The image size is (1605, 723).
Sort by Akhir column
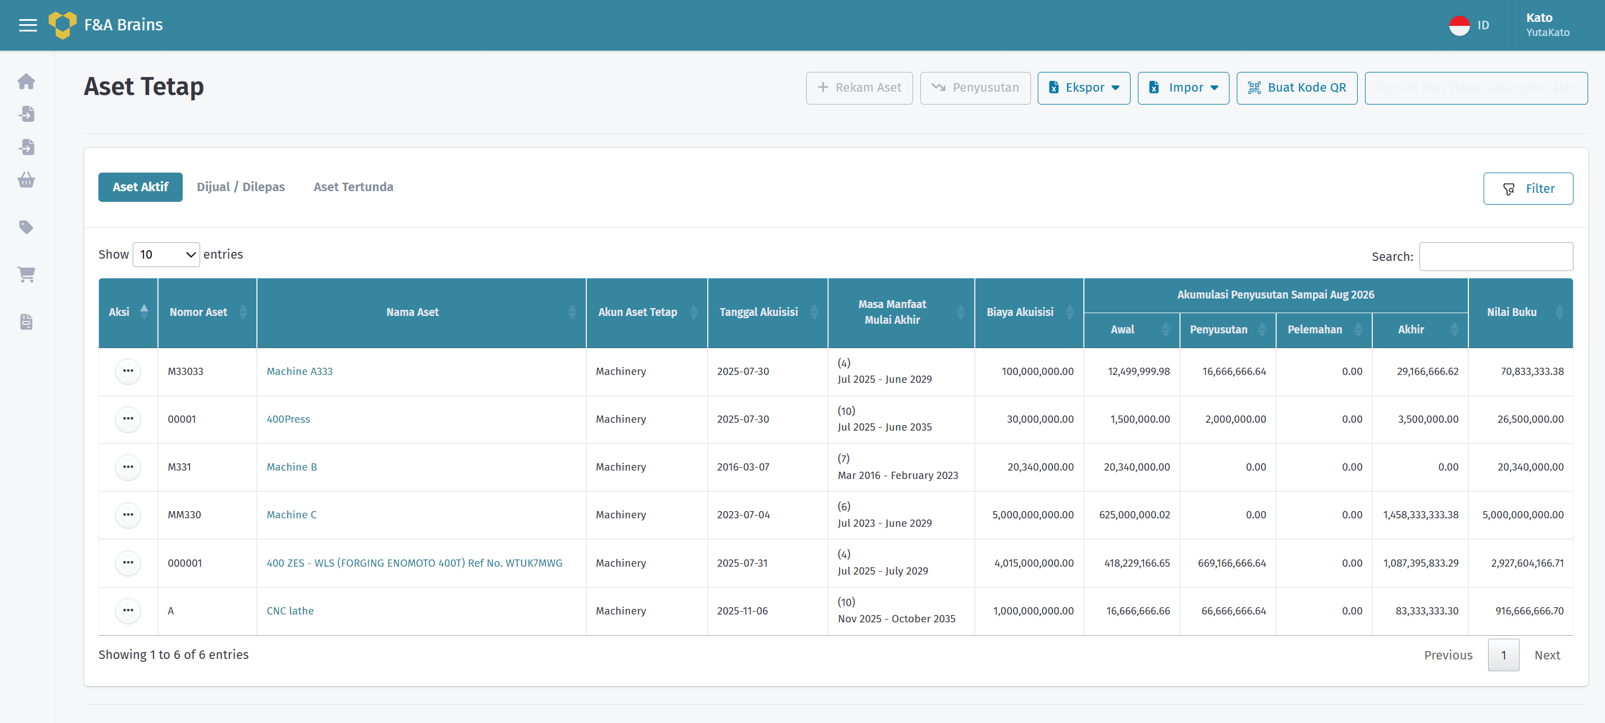1420,329
